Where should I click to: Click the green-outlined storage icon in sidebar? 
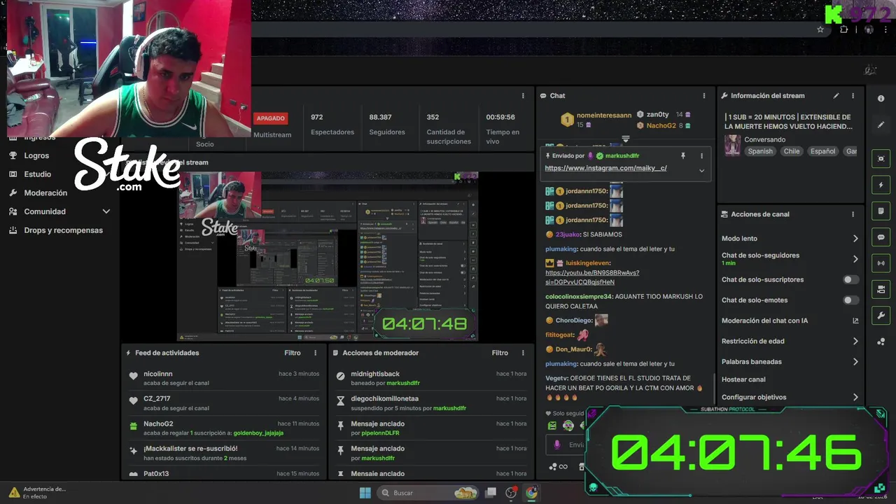point(881,289)
